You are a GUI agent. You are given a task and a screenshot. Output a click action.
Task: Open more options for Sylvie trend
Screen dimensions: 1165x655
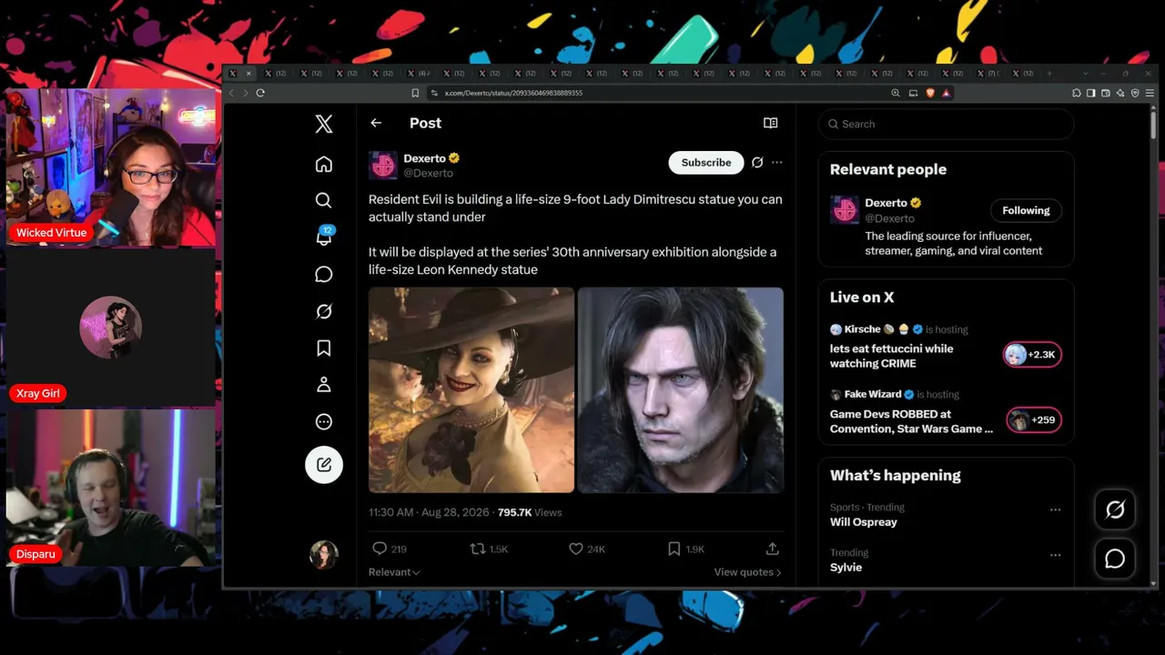1055,555
